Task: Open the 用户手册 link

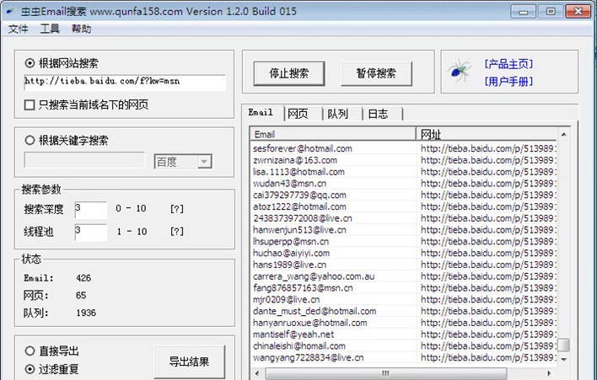Action: point(508,82)
